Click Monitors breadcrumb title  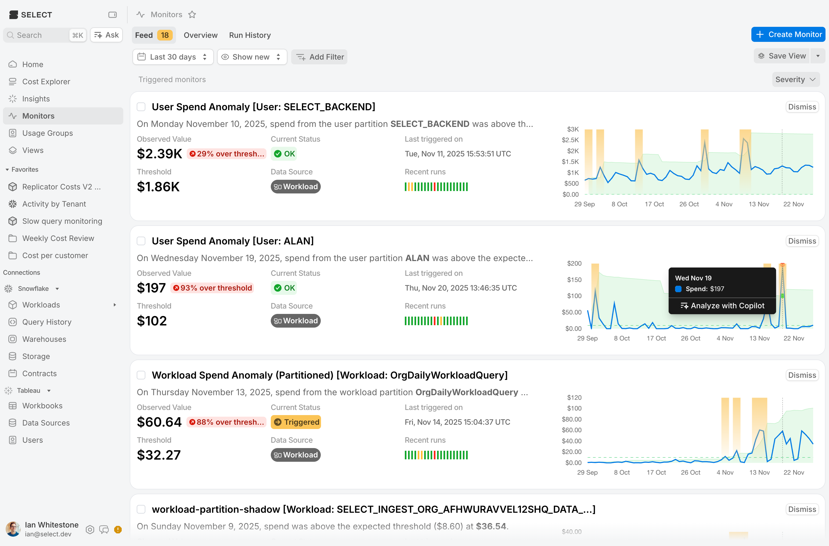(x=166, y=15)
